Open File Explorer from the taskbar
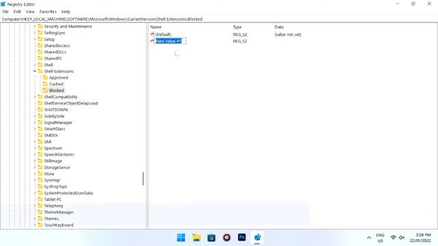The image size is (438, 246). [196, 238]
